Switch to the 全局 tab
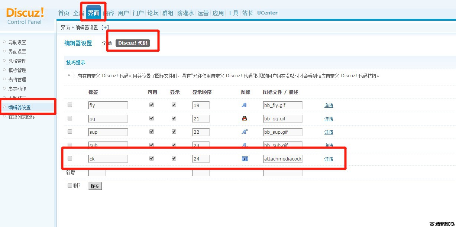 (x=107, y=43)
